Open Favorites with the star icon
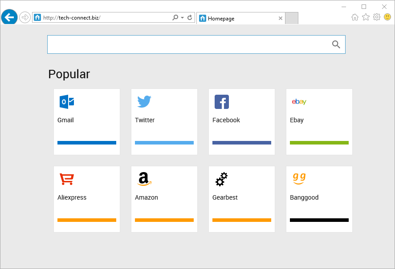Image resolution: width=395 pixels, height=269 pixels. 366,17
